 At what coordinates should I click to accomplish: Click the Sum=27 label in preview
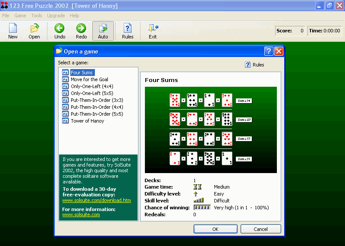click(244, 120)
